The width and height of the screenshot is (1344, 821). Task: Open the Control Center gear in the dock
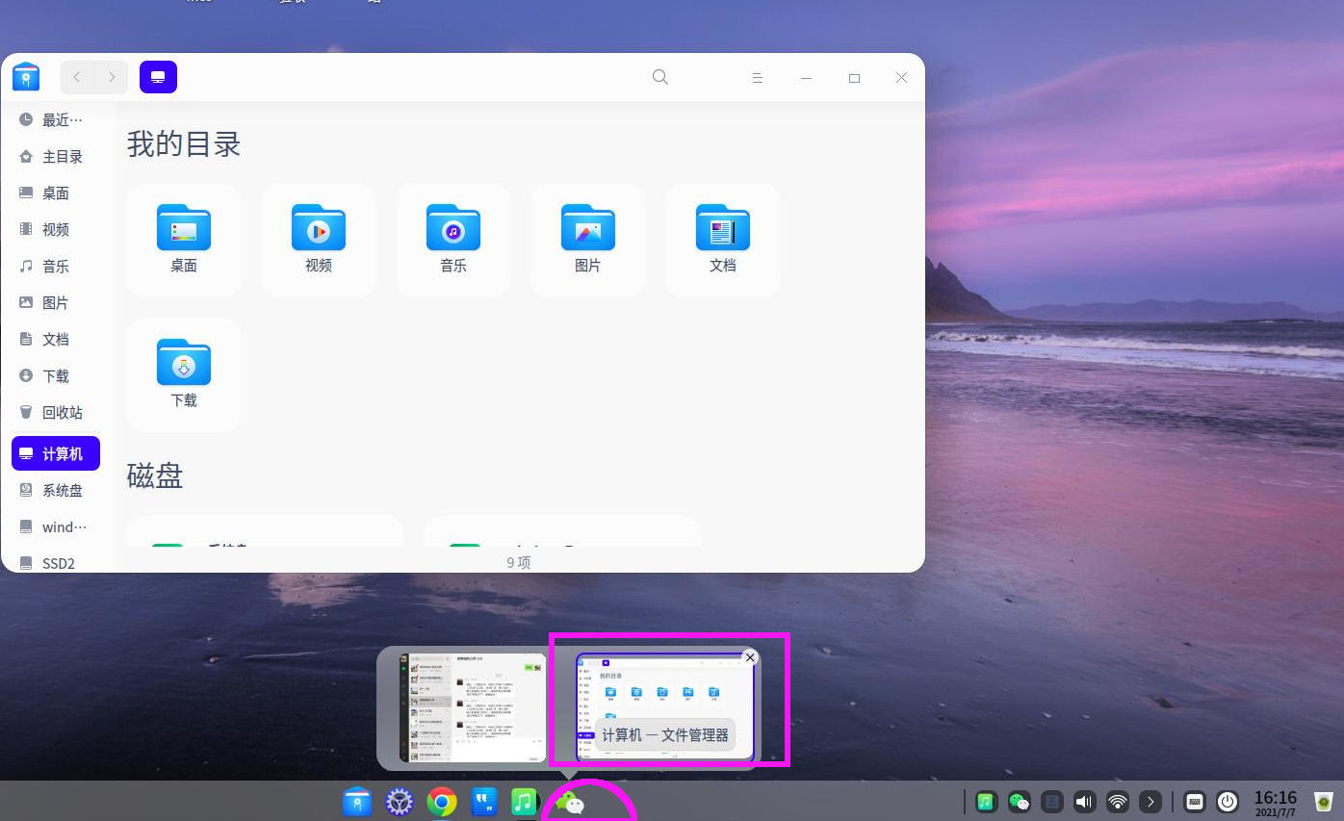click(x=400, y=801)
